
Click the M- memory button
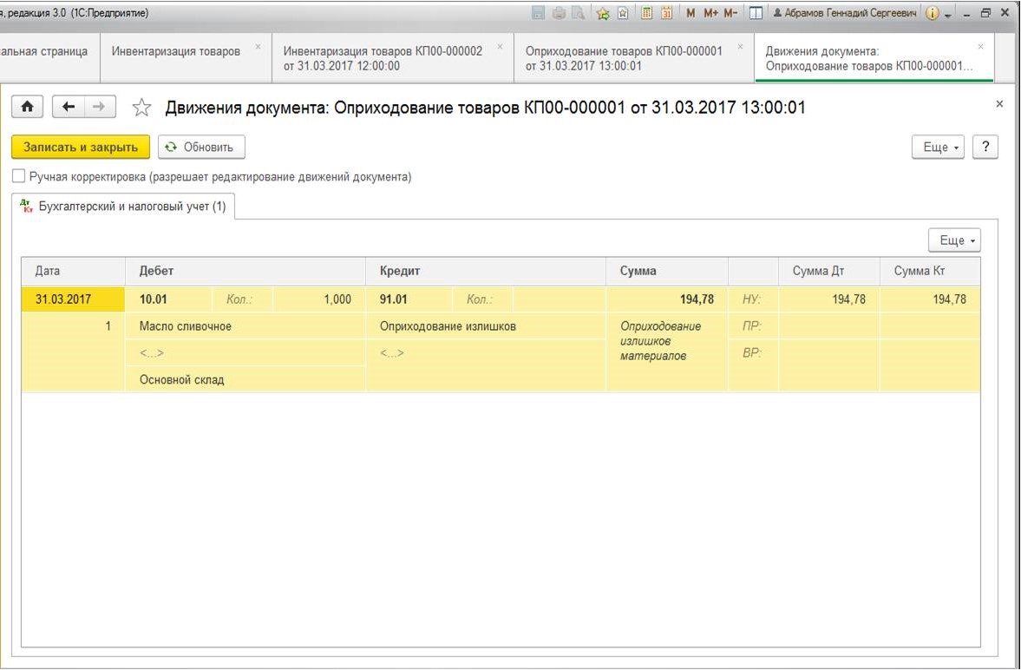click(x=730, y=13)
